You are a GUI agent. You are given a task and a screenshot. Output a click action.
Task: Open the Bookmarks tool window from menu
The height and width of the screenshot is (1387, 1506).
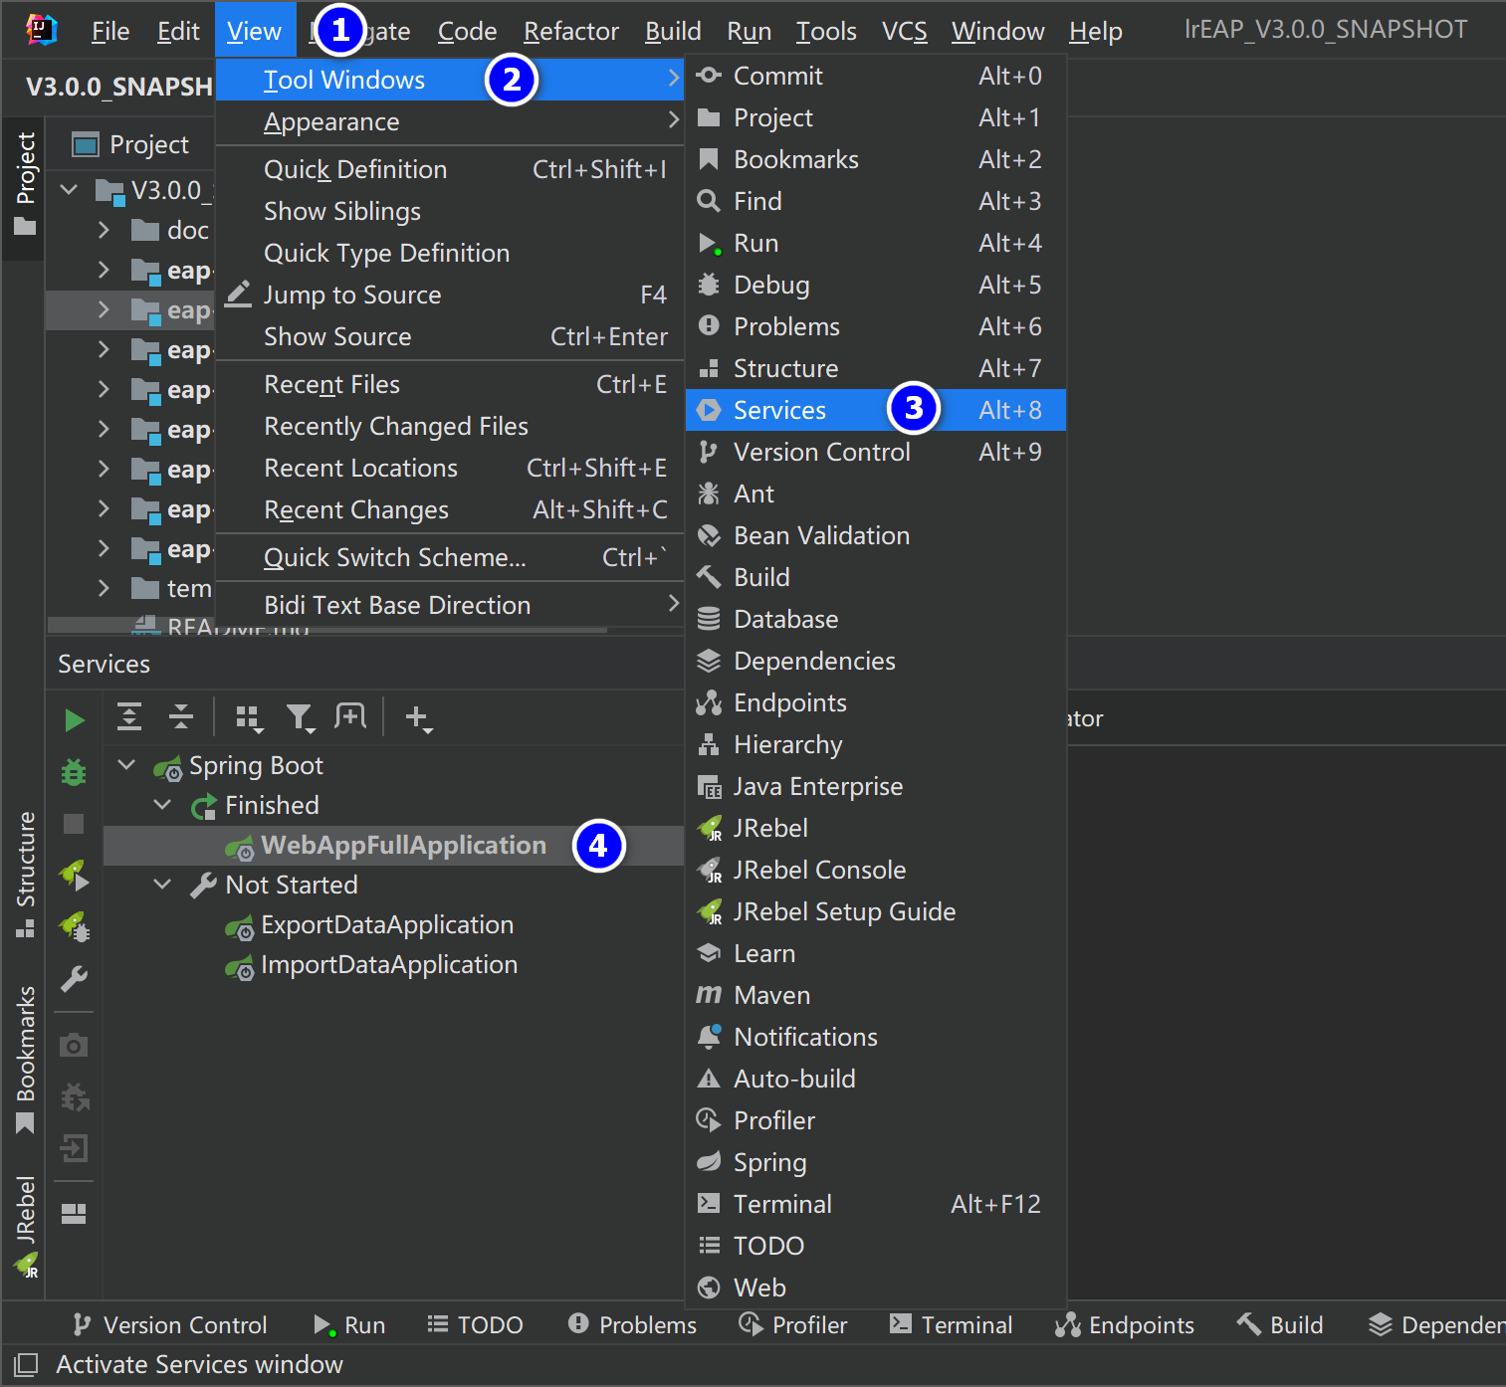[876, 159]
